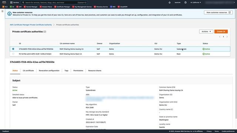Open Certificate Manager bookmark shortcut
The image size is (237, 133).
pos(62,7)
